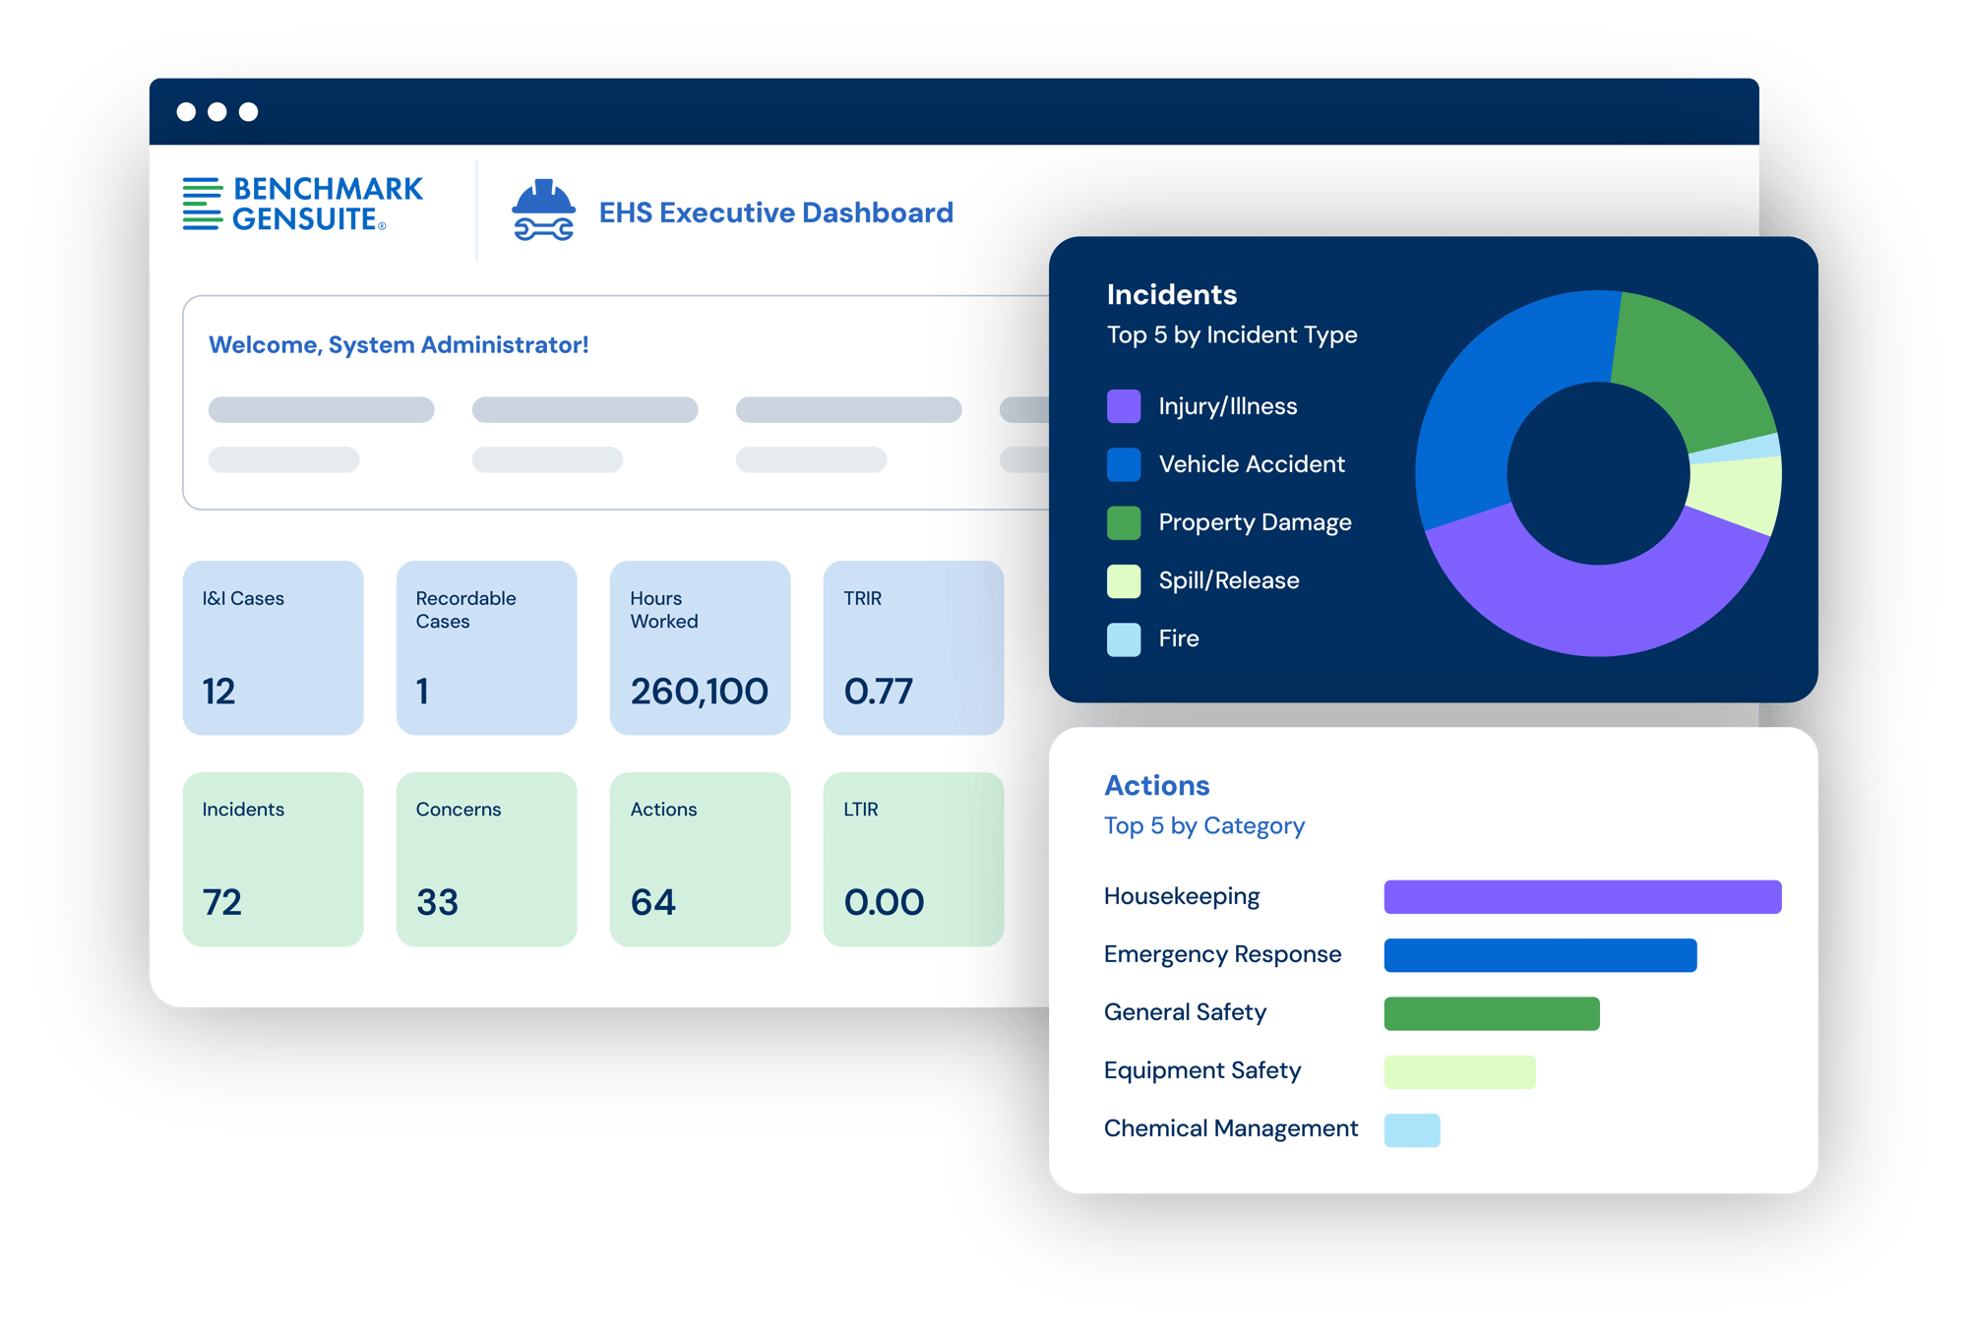Click the Housekeeping purple bar
Viewport: 1968px width, 1334px height.
click(x=1582, y=896)
